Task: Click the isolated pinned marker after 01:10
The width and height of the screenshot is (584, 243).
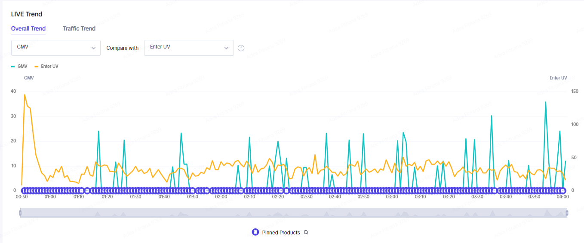Action: tap(87, 191)
